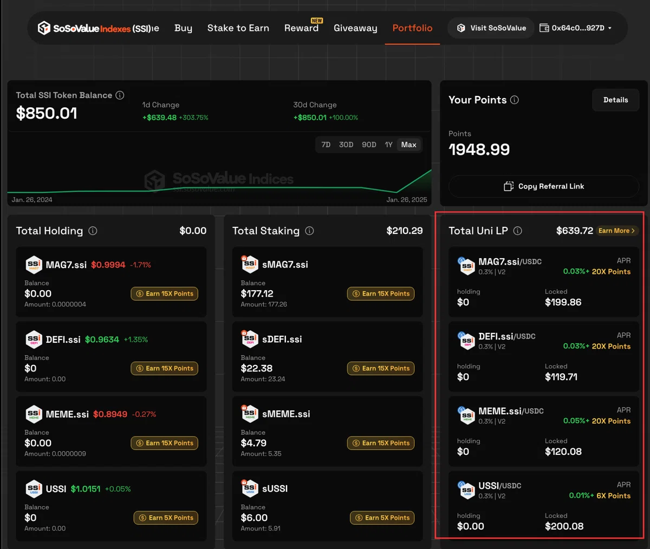Viewport: 650px width, 549px height.
Task: Click the wallet icon beside address 0x64c0...927D
Action: coord(544,28)
